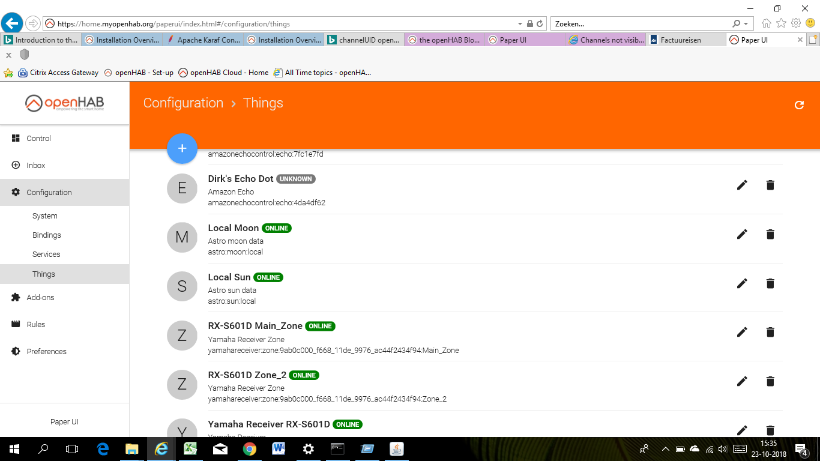Open browser tools gear icon
The width and height of the screenshot is (820, 461).
point(796,23)
